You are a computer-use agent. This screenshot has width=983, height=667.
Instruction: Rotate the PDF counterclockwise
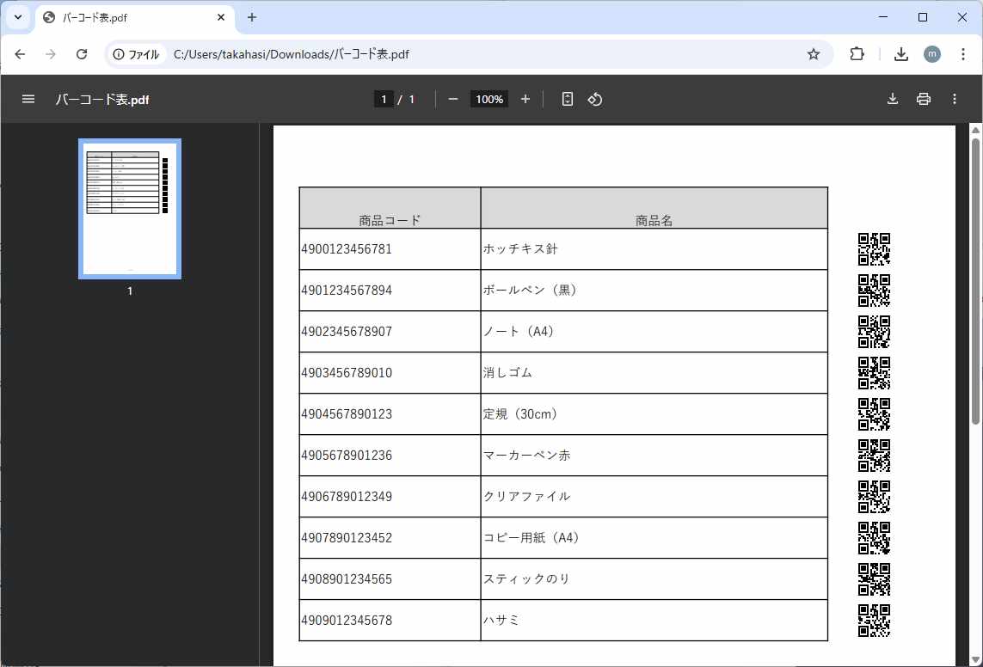point(594,99)
